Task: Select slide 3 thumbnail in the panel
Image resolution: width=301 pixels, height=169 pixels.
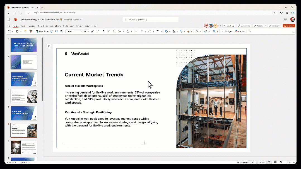Action: [x=24, y=79]
